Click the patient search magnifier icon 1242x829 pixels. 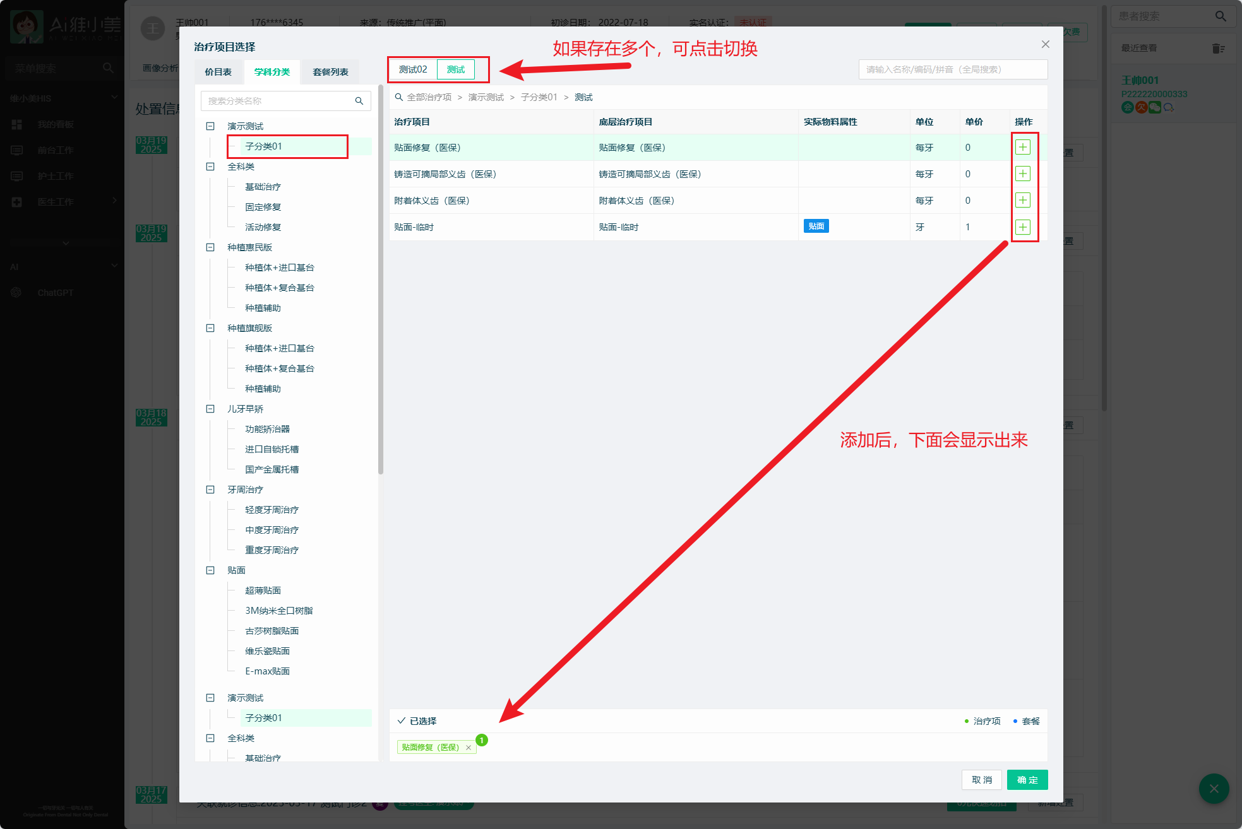click(1221, 16)
